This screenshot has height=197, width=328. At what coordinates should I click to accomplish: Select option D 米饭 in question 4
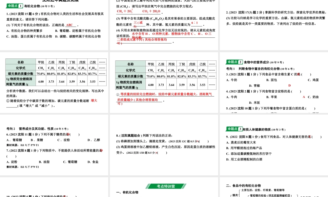pos(254,102)
